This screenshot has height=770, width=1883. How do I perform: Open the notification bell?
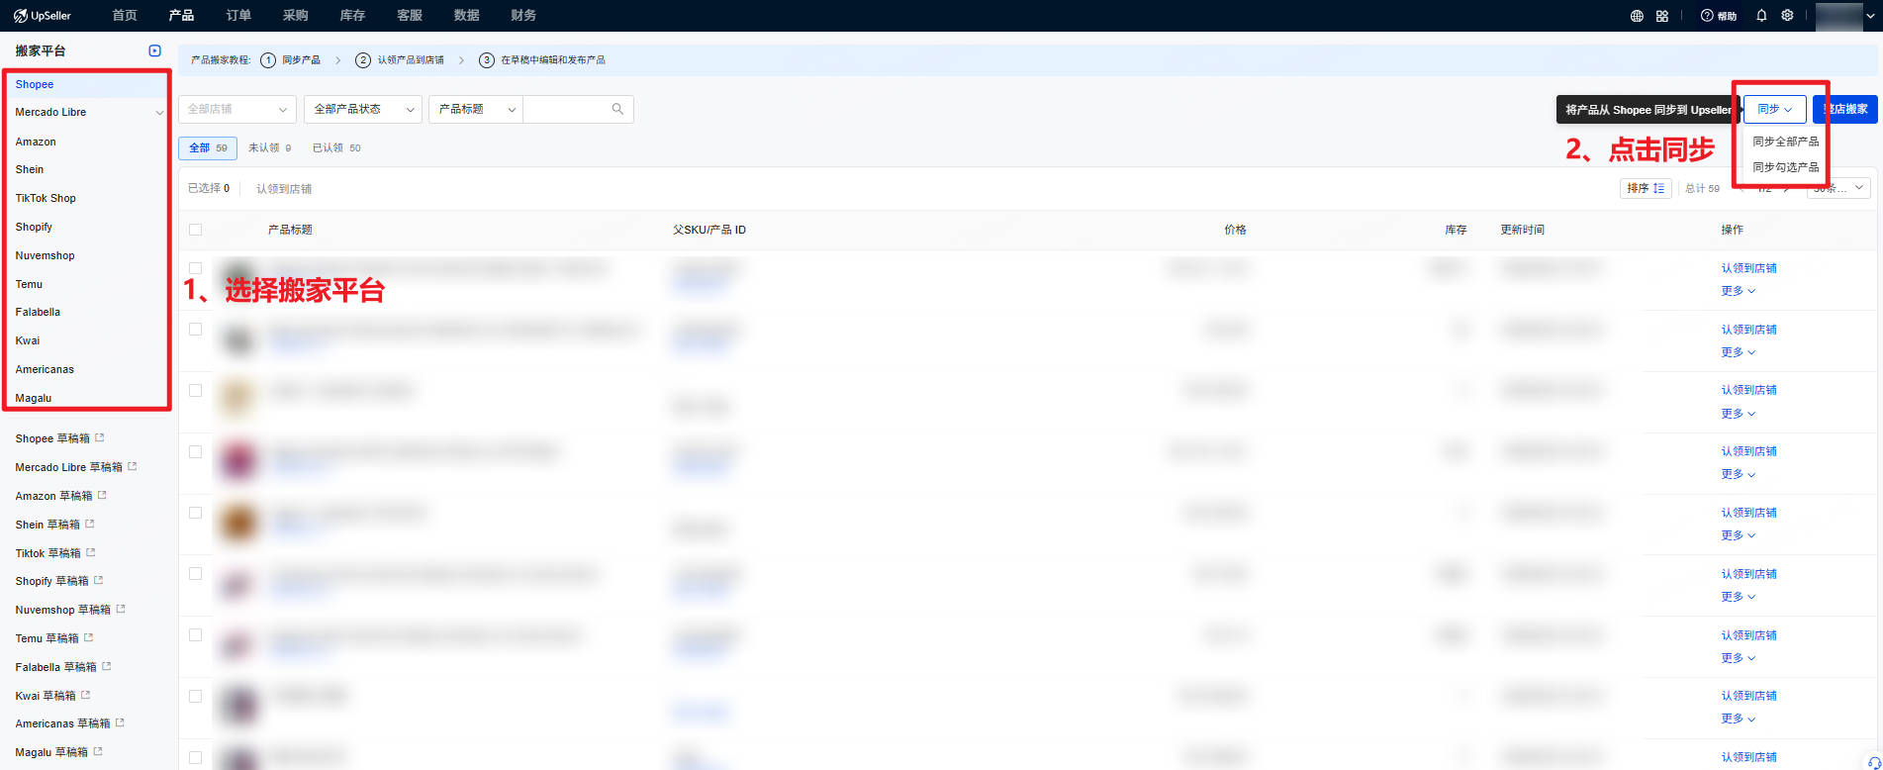[1761, 16]
